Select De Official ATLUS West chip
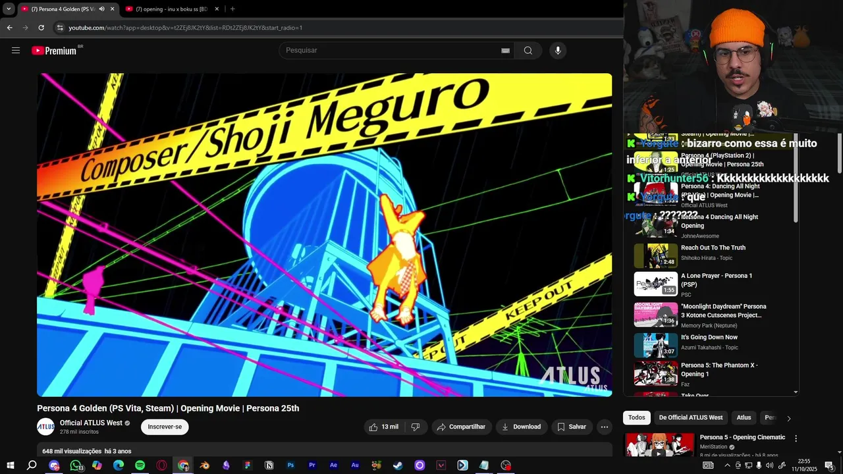The height and width of the screenshot is (474, 843). coord(691,417)
